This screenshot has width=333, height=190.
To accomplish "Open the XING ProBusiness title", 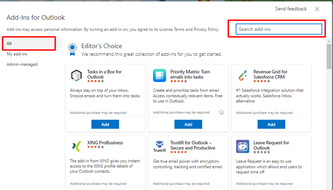I will point(105,142).
